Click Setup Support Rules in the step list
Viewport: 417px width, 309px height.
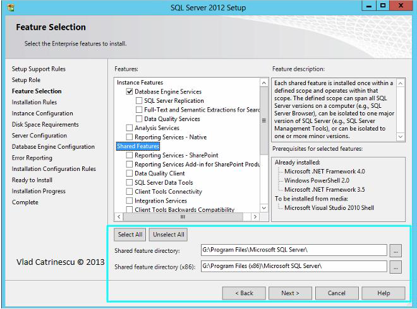(39, 69)
